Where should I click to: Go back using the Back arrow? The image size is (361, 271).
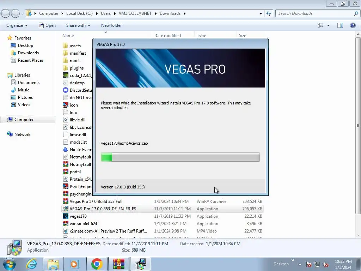(6, 13)
